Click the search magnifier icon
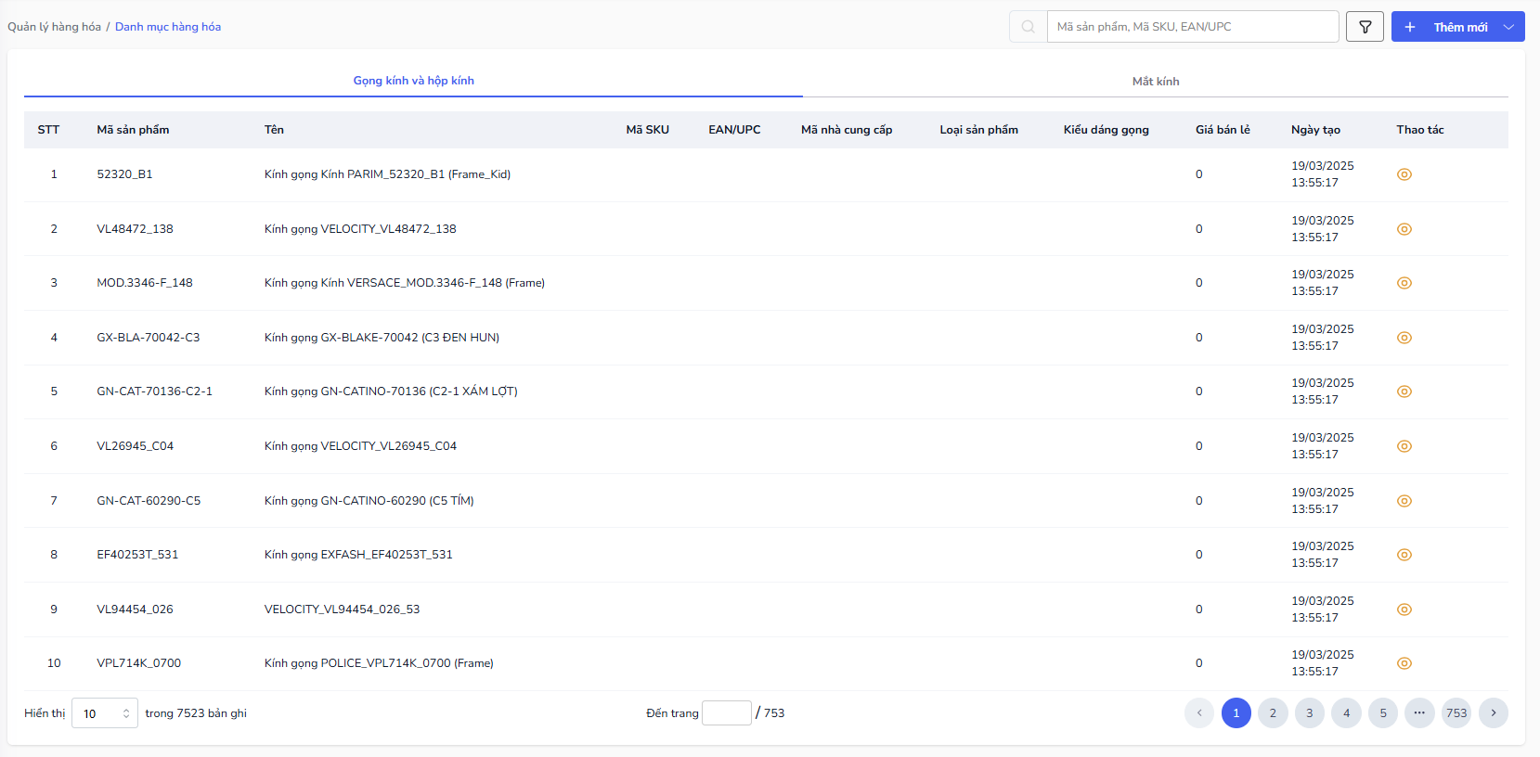This screenshot has width=1540, height=757. 1028,27
